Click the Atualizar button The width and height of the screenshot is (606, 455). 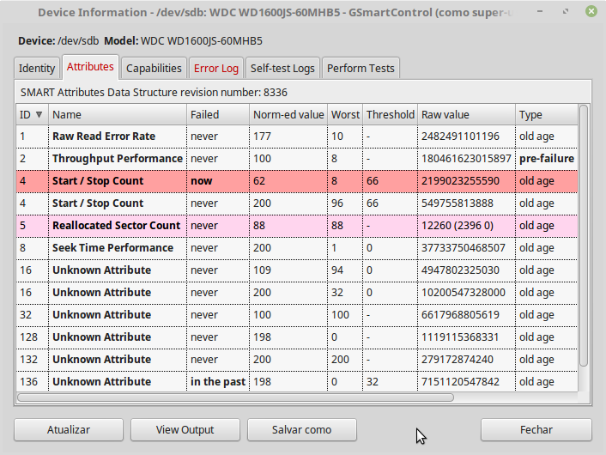click(x=69, y=429)
